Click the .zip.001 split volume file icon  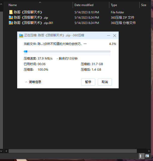[x=11, y=23]
